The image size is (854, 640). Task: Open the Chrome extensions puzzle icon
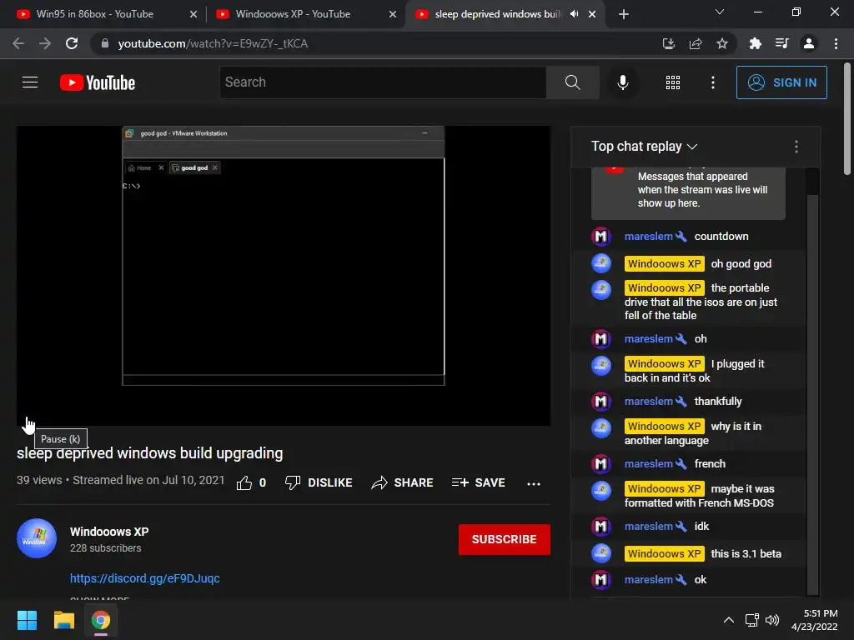(755, 43)
